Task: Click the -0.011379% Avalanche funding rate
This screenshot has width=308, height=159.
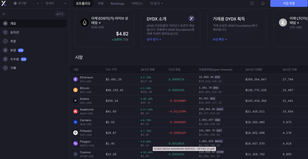Action: 177,111
